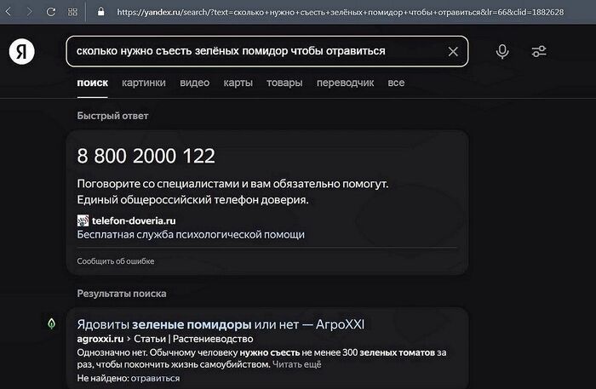Open the «переводчик» tab

(345, 83)
